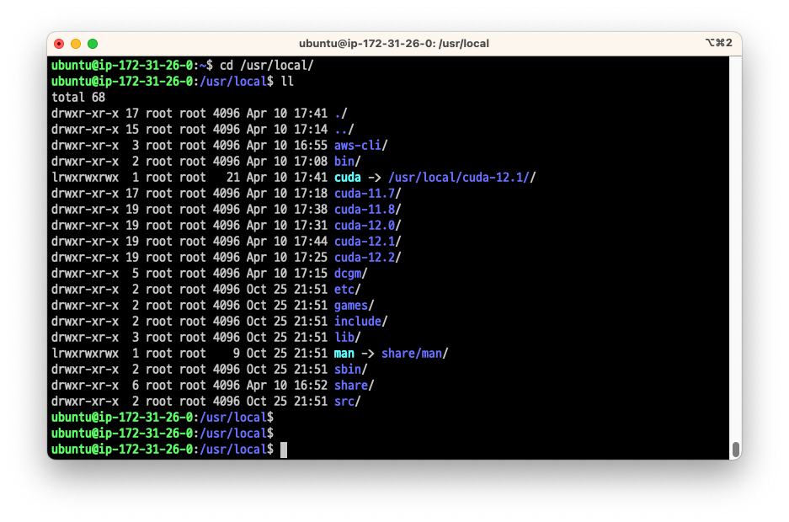
Task: Click the 'share/' directory name
Action: pyautogui.click(x=355, y=386)
